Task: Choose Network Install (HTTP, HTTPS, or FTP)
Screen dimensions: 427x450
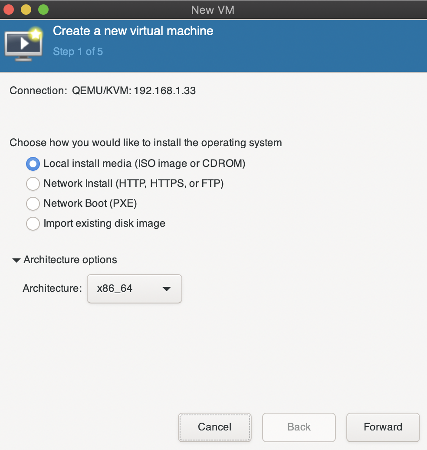Action: [33, 184]
